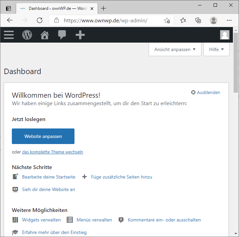This screenshot has height=237, width=239.
Task: Click the widgets grid icon
Action: [x=15, y=220]
